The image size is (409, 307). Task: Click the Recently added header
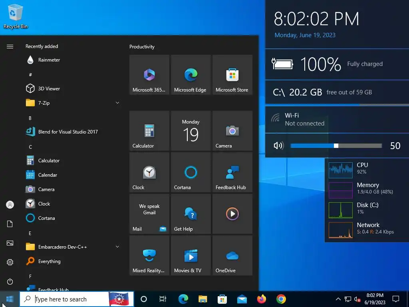42,46
